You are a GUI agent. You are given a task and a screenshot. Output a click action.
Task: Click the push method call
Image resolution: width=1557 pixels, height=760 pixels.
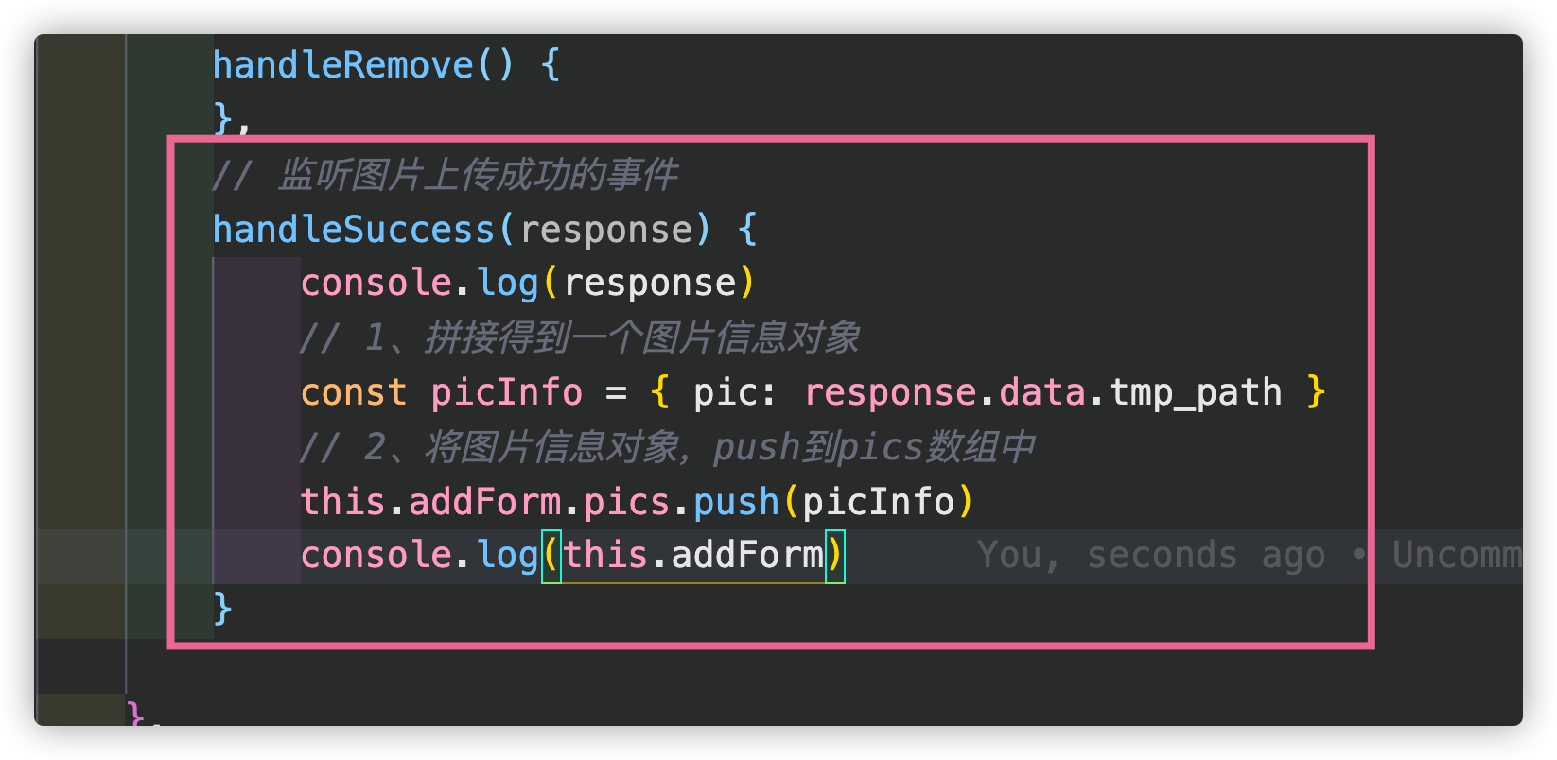point(736,502)
